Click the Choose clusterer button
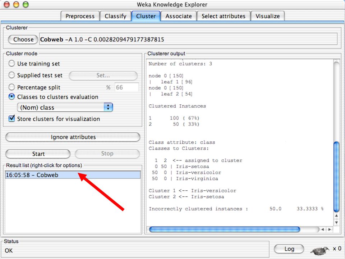This screenshot has height=259, width=345. [23, 40]
